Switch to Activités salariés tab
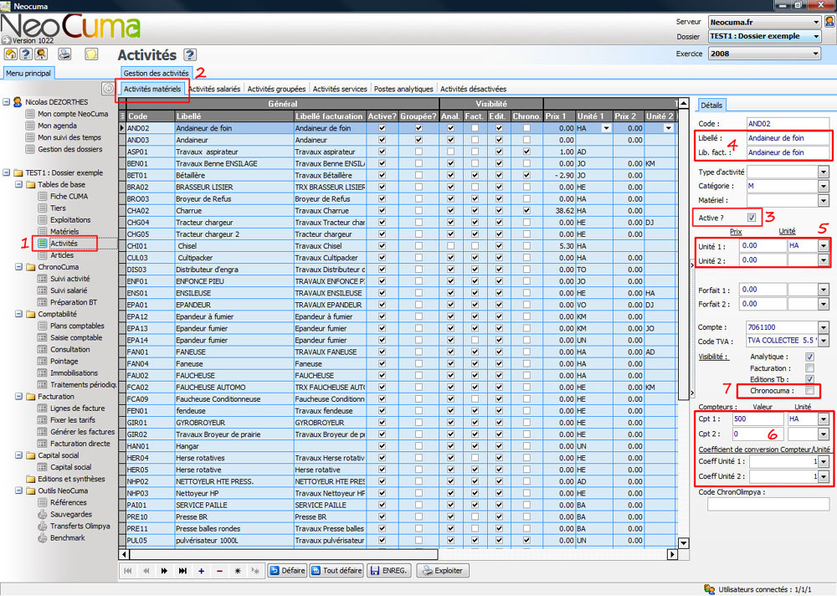 [x=214, y=89]
